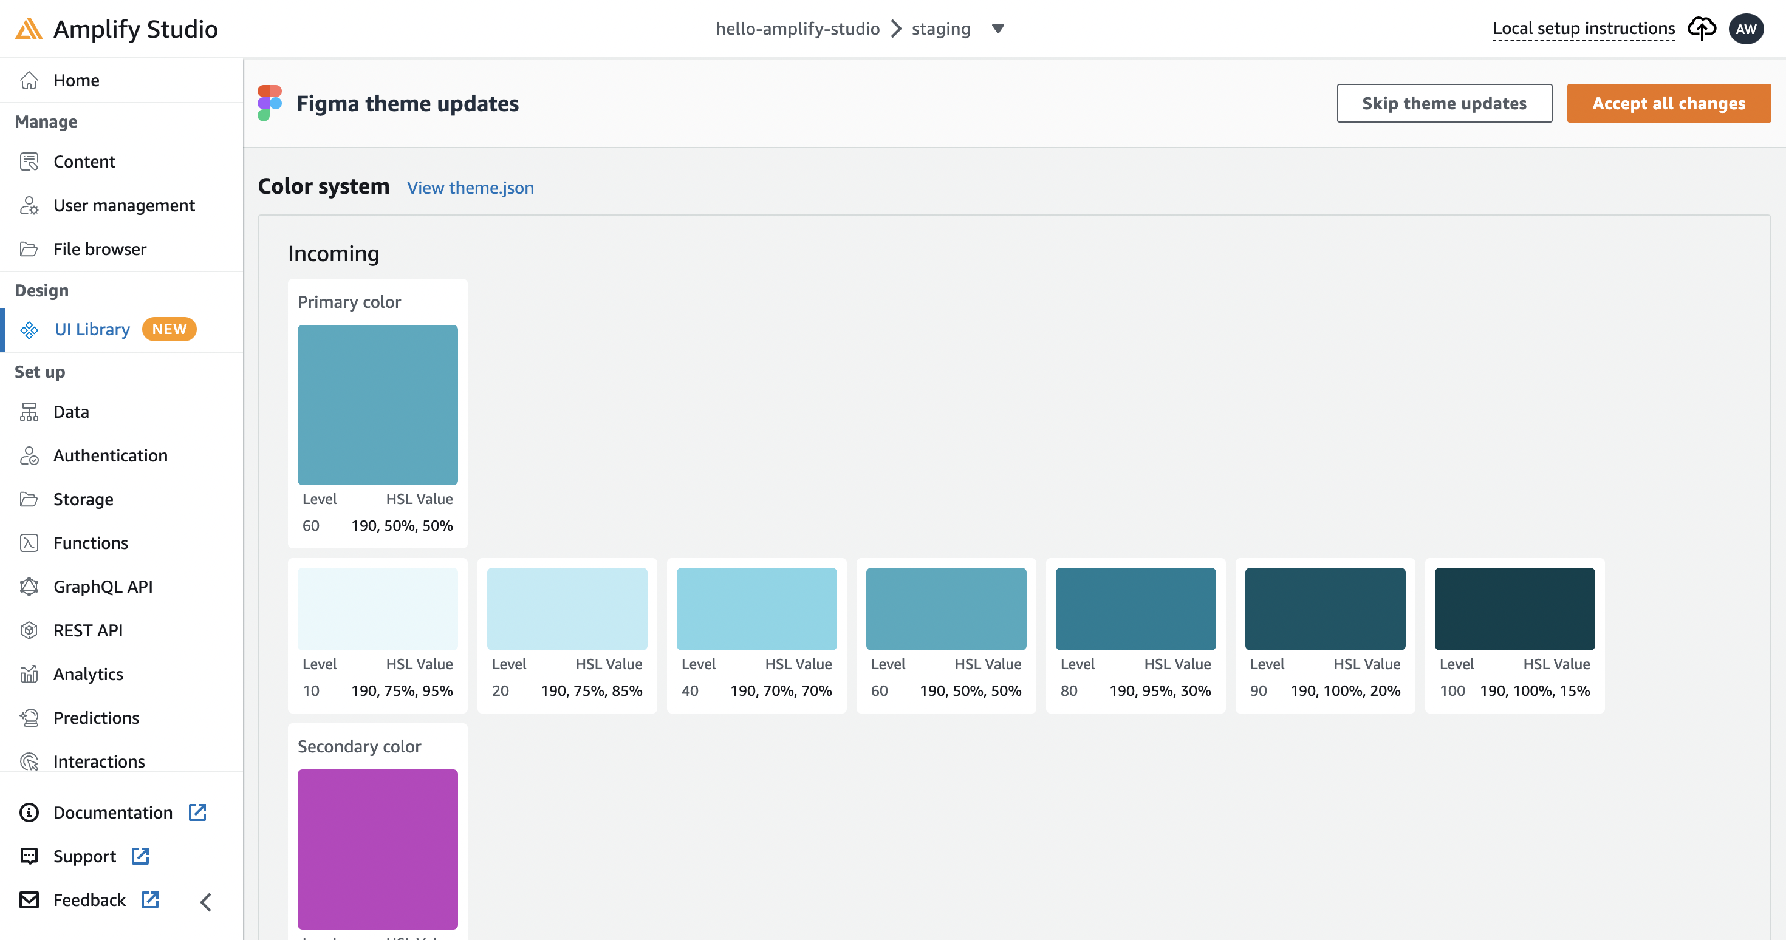Open the File browser
The width and height of the screenshot is (1786, 940).
click(x=99, y=249)
